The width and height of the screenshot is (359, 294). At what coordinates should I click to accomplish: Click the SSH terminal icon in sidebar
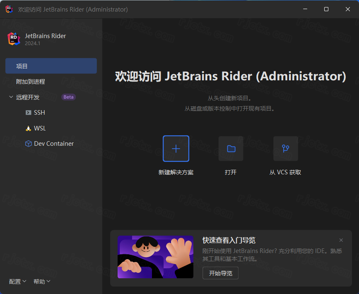[29, 113]
